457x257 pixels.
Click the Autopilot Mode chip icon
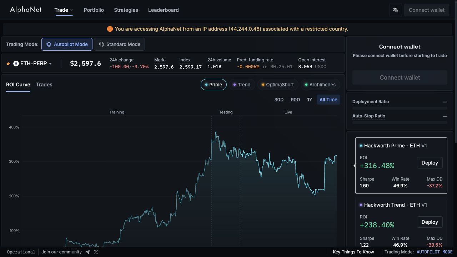[x=49, y=44]
